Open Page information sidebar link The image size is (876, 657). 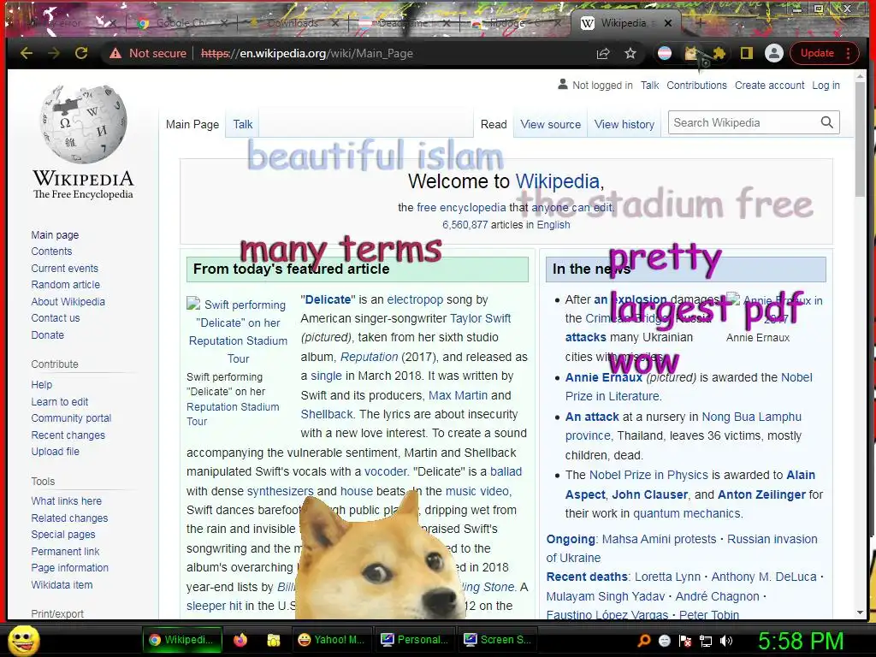(x=70, y=568)
